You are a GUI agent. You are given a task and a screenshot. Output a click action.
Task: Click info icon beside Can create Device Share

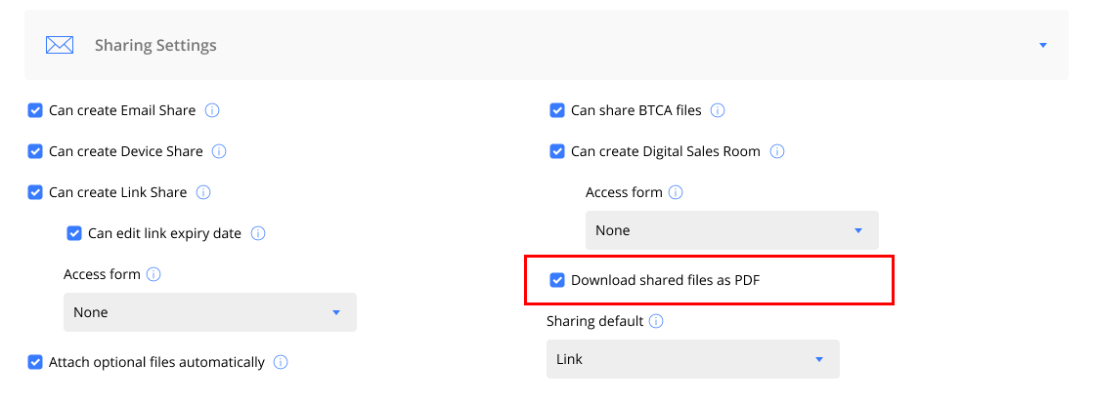coord(219,151)
